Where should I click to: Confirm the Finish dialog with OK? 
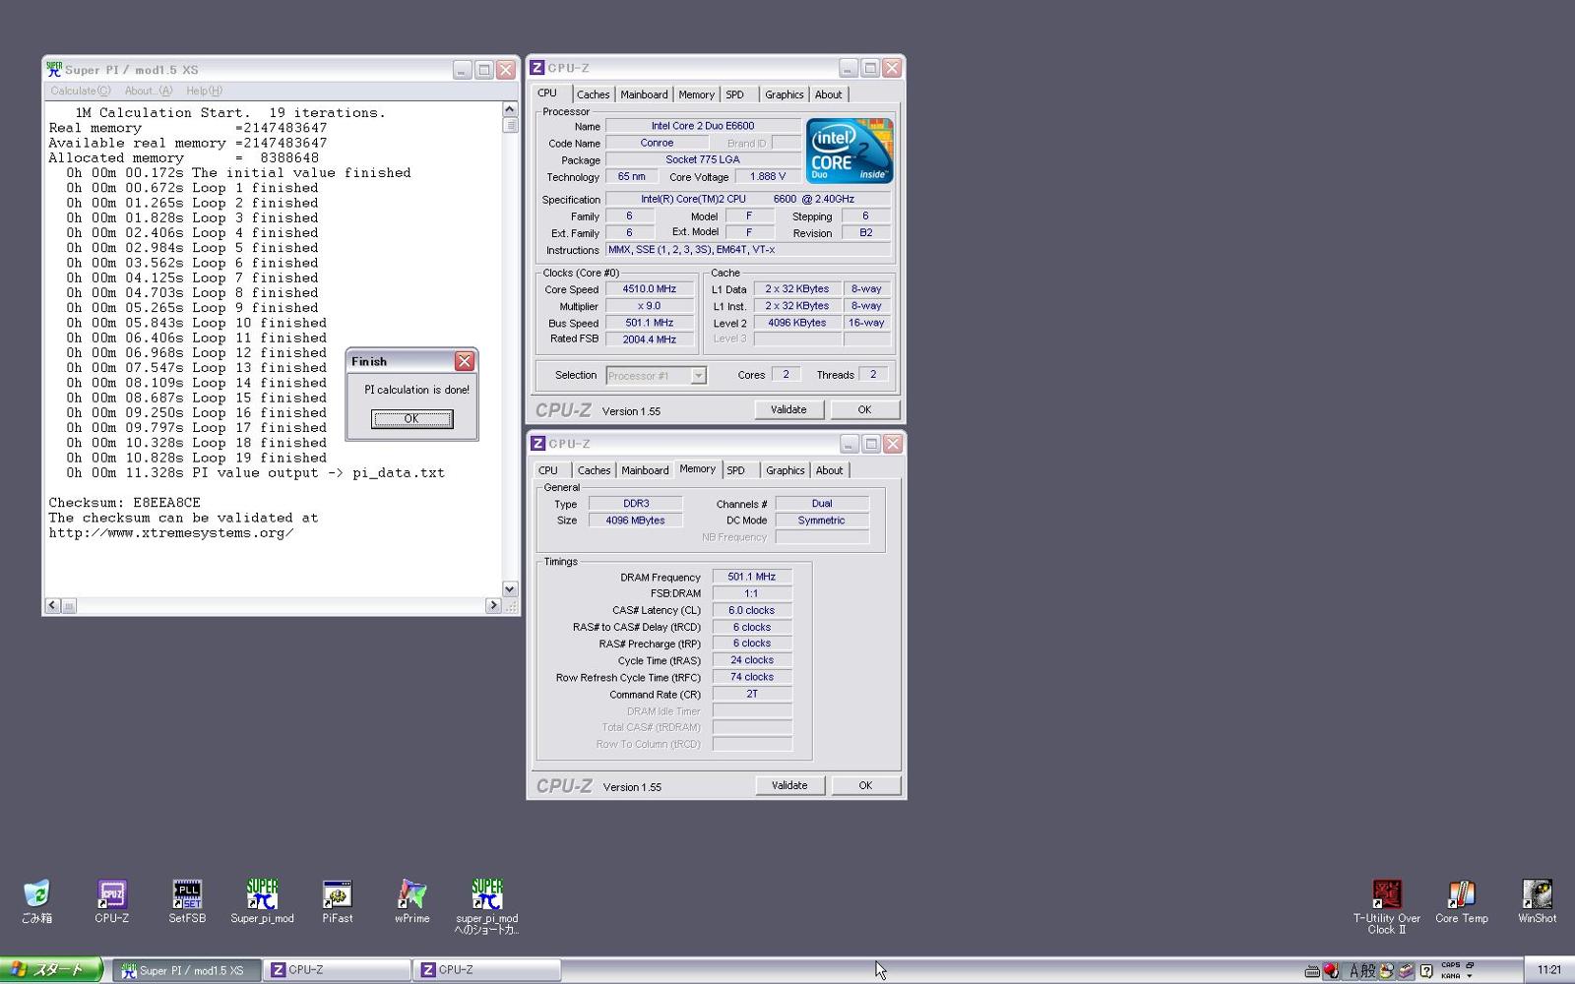pyautogui.click(x=411, y=419)
